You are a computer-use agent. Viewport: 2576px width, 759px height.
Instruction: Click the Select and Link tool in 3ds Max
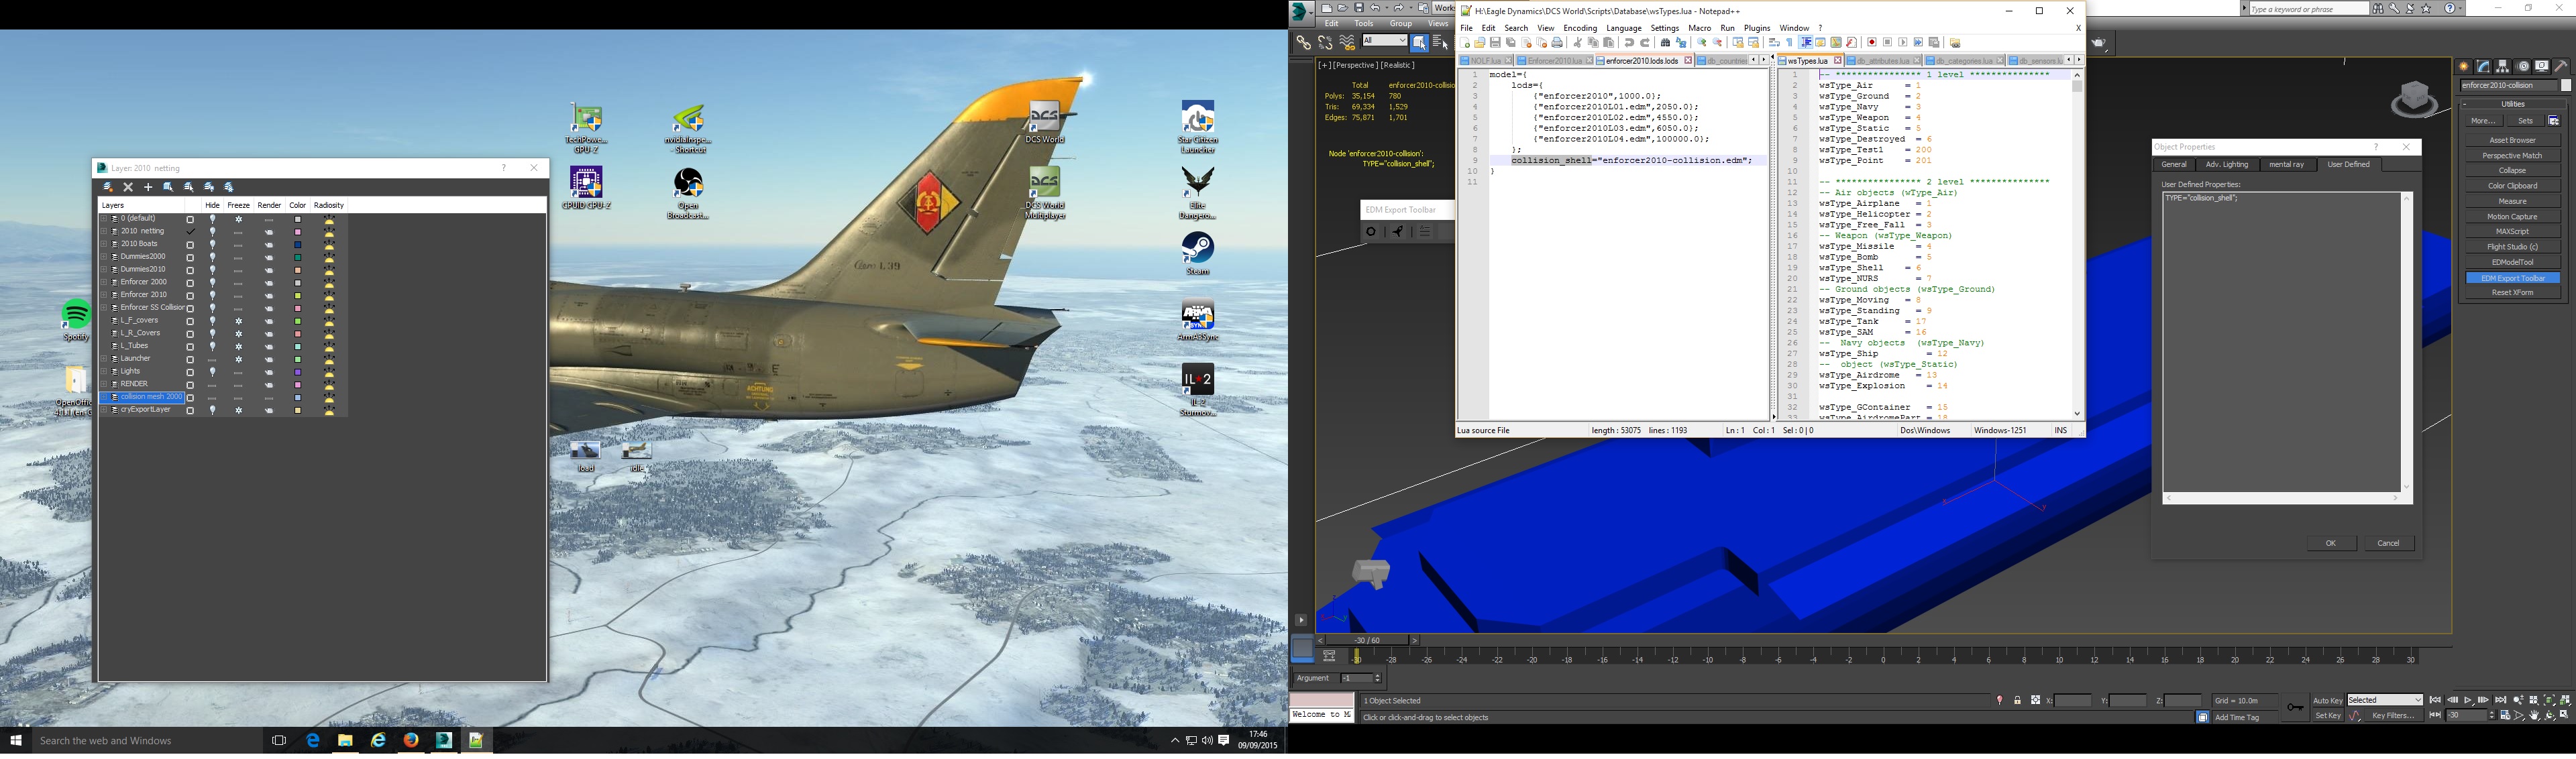coord(1303,43)
